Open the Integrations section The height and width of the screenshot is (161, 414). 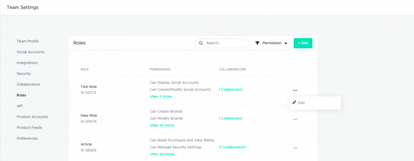pyautogui.click(x=27, y=63)
